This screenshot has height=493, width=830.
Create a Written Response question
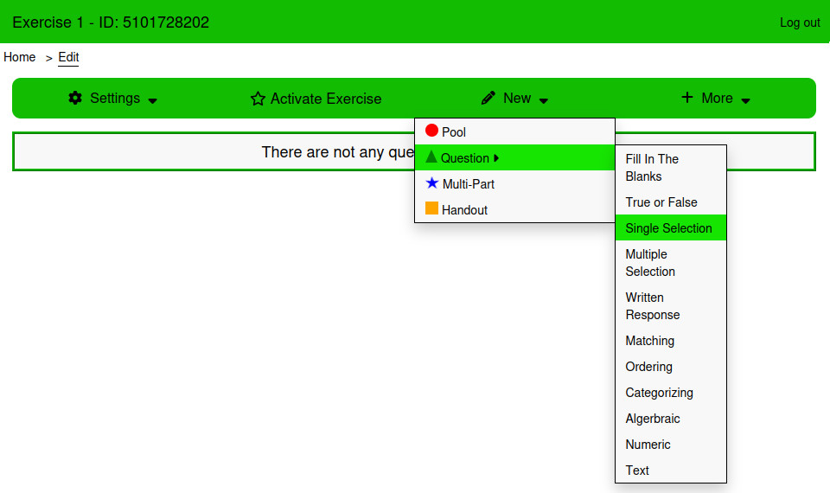tap(653, 306)
